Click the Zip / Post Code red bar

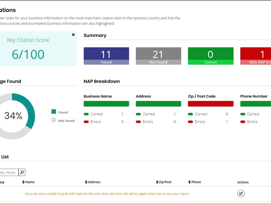tap(211, 104)
